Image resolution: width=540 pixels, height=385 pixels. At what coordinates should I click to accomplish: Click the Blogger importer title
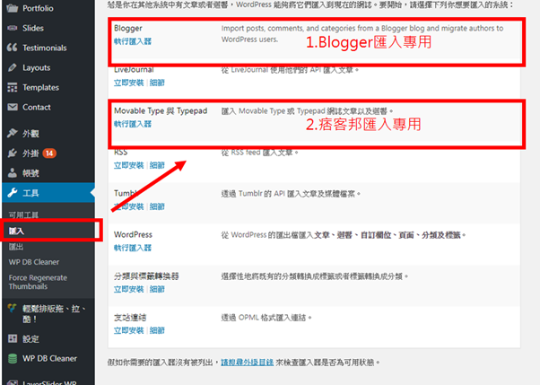click(127, 28)
